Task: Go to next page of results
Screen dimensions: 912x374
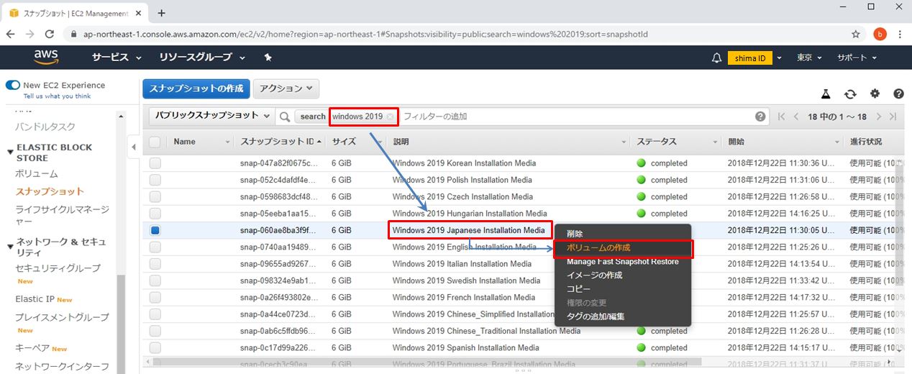Action: pos(878,117)
